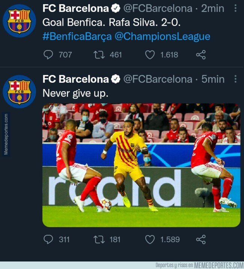This screenshot has width=244, height=269.
Task: Open more options on the Never give up tweet
Action: (235, 79)
